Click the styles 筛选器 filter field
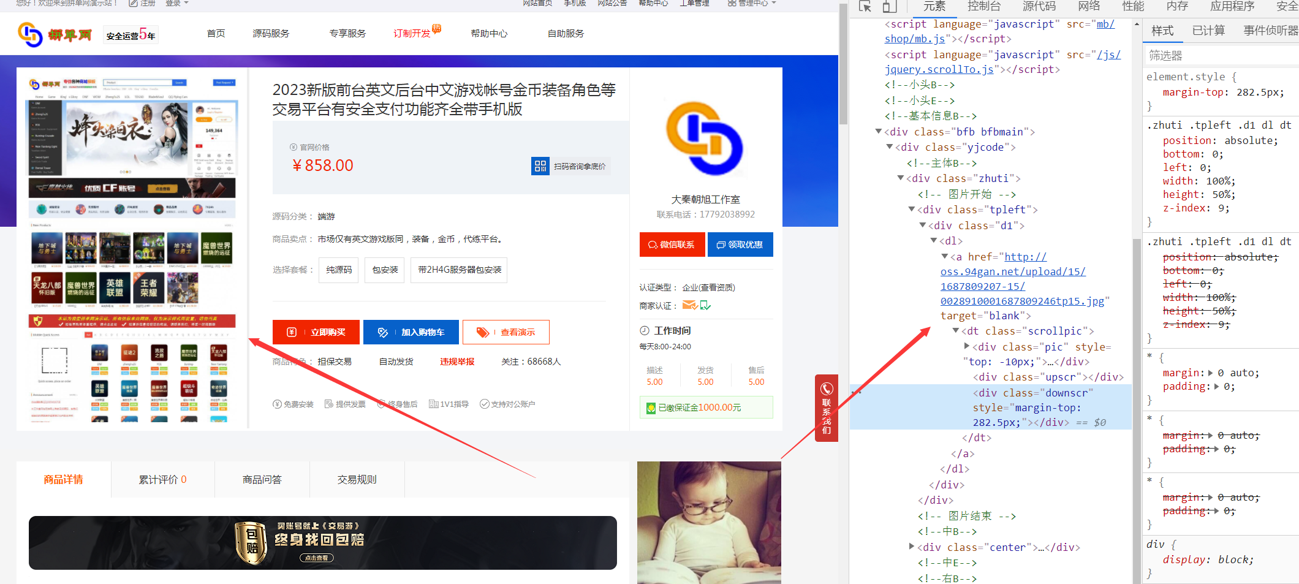This screenshot has width=1299, height=584. click(x=1221, y=56)
